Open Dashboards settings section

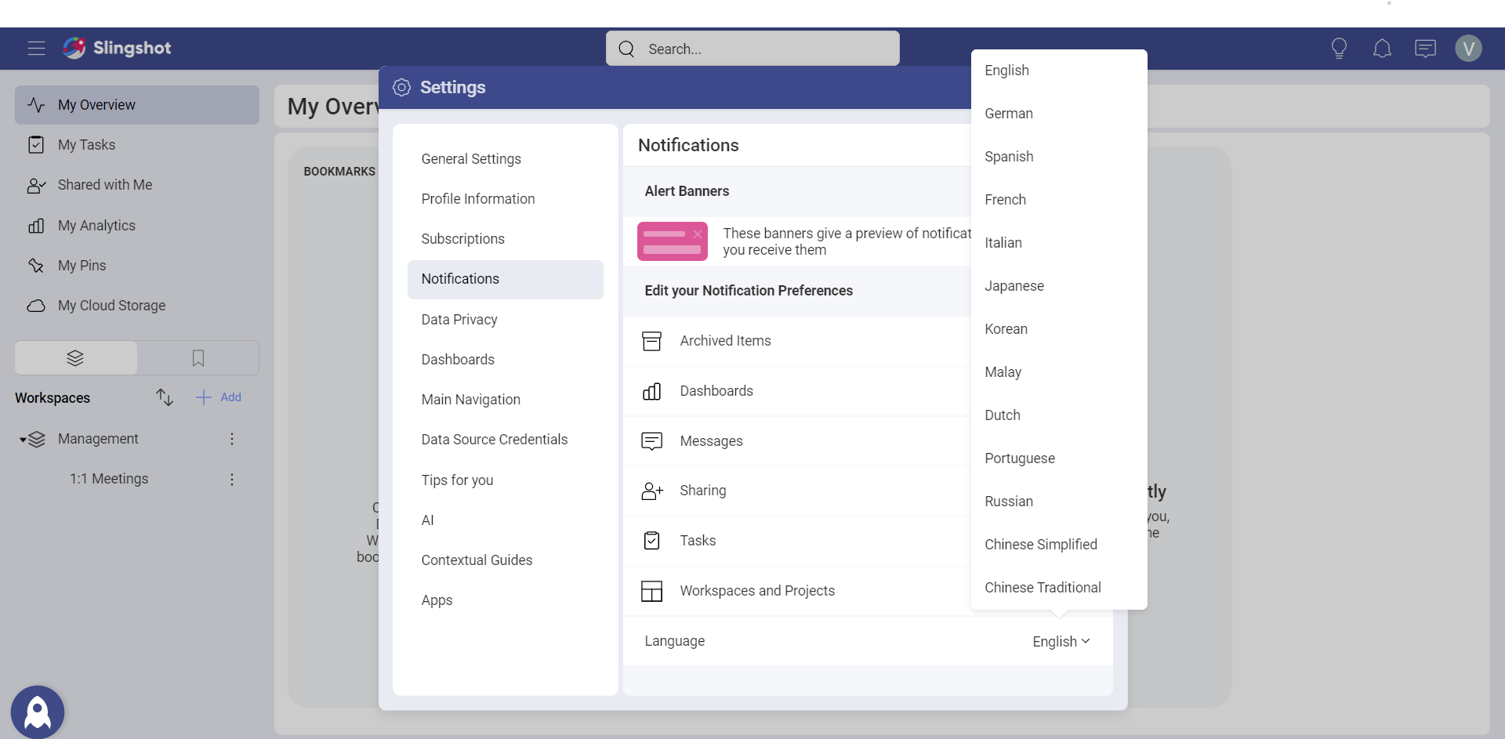506,360
